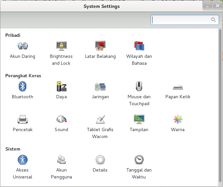Minimize the System Settings window
The width and height of the screenshot is (223, 187).
pyautogui.click(x=208, y=6)
